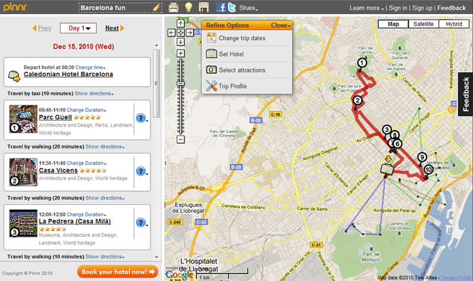Pan map down arrow
The height and width of the screenshot is (281, 473).
click(x=180, y=41)
